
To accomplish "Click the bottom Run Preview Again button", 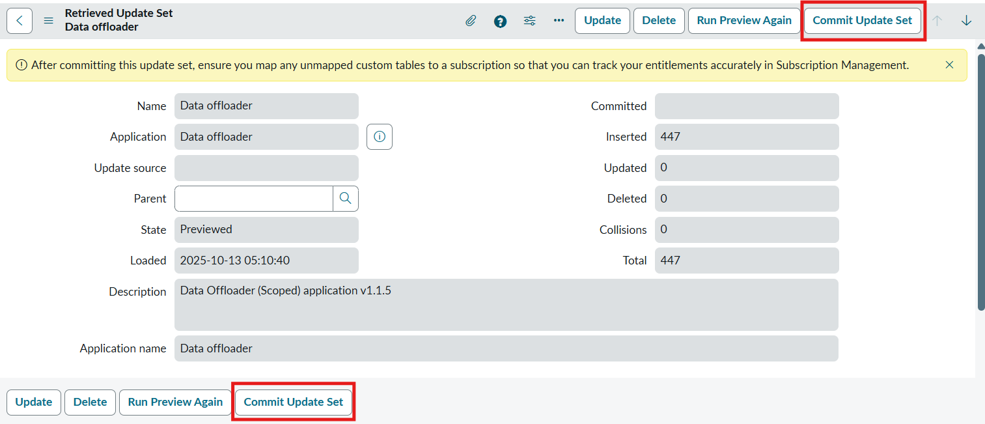I will click(175, 403).
